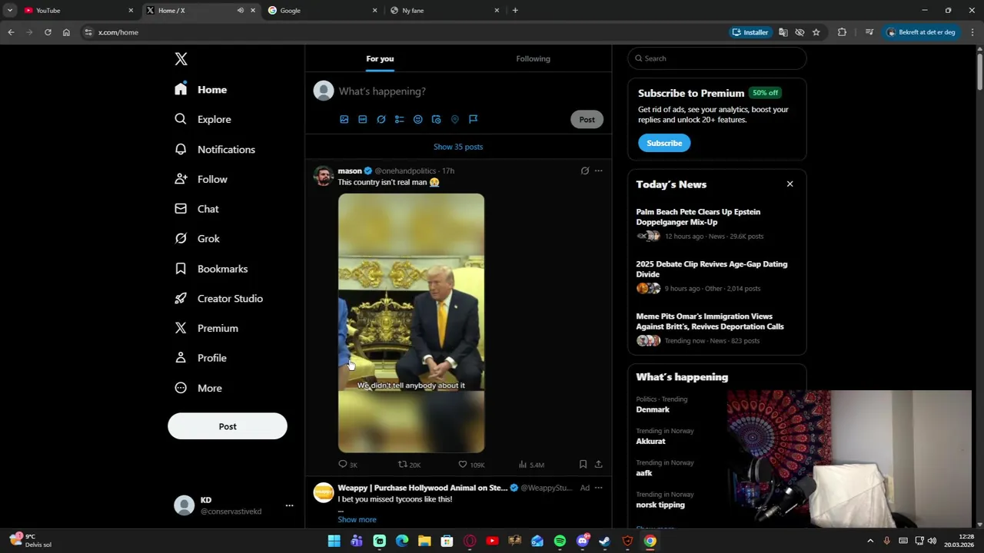Mute the Home / X tab audio
Viewport: 984px width, 553px height.
pyautogui.click(x=241, y=11)
